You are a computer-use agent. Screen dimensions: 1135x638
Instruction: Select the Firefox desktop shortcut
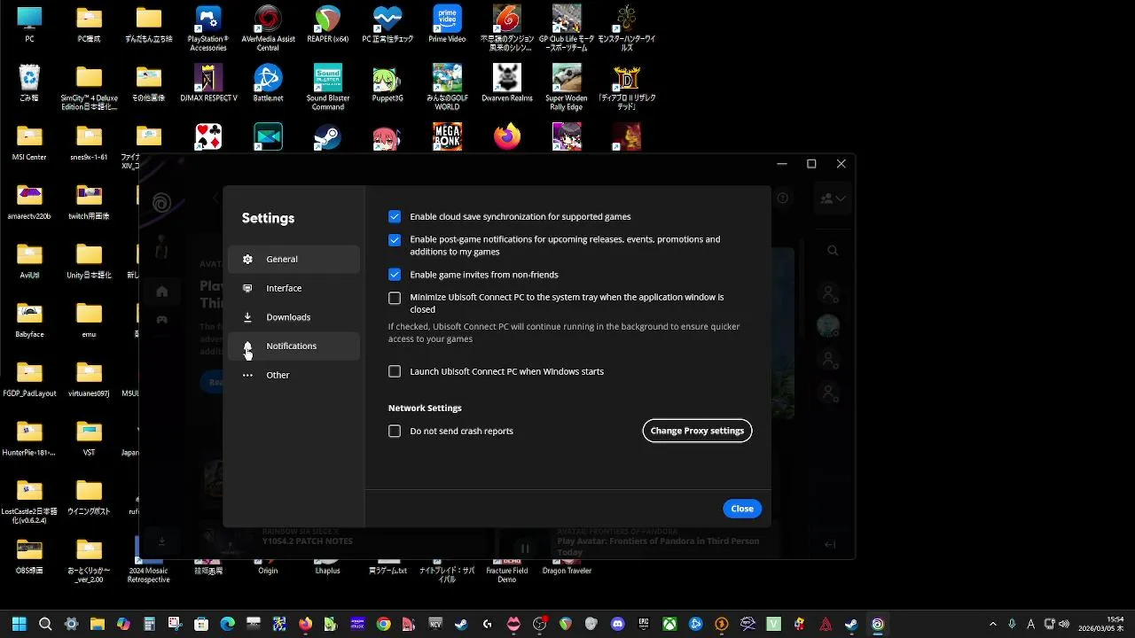tap(507, 137)
